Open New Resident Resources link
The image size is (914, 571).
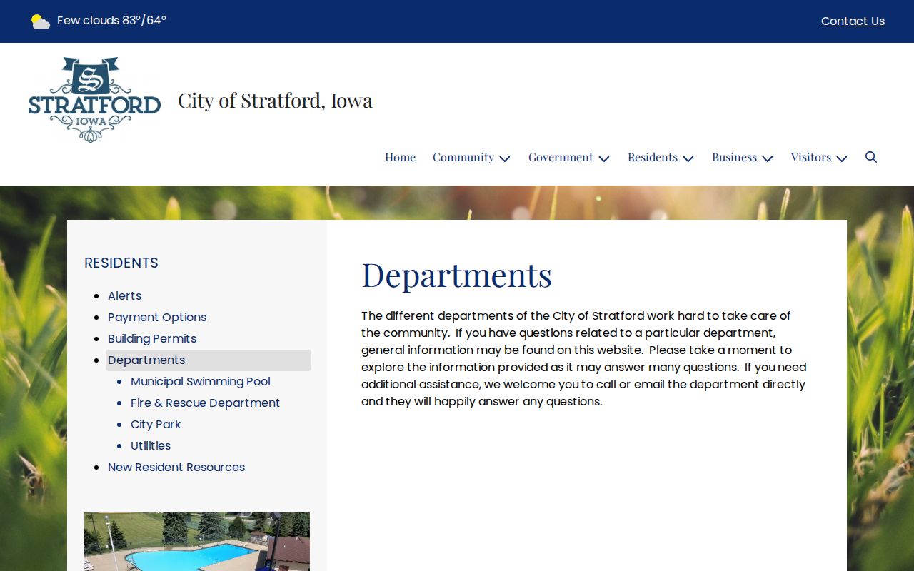pos(176,467)
